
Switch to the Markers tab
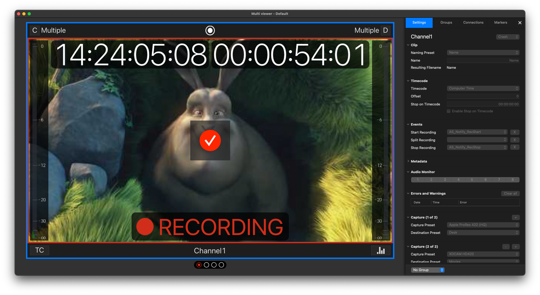point(501,23)
